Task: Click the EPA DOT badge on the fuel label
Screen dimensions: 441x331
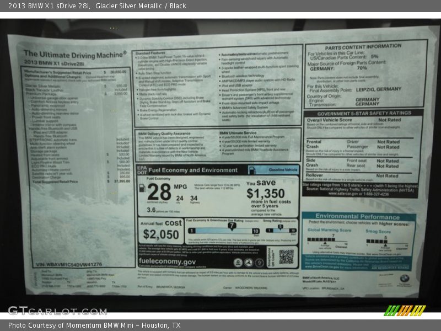Action: tap(142, 170)
